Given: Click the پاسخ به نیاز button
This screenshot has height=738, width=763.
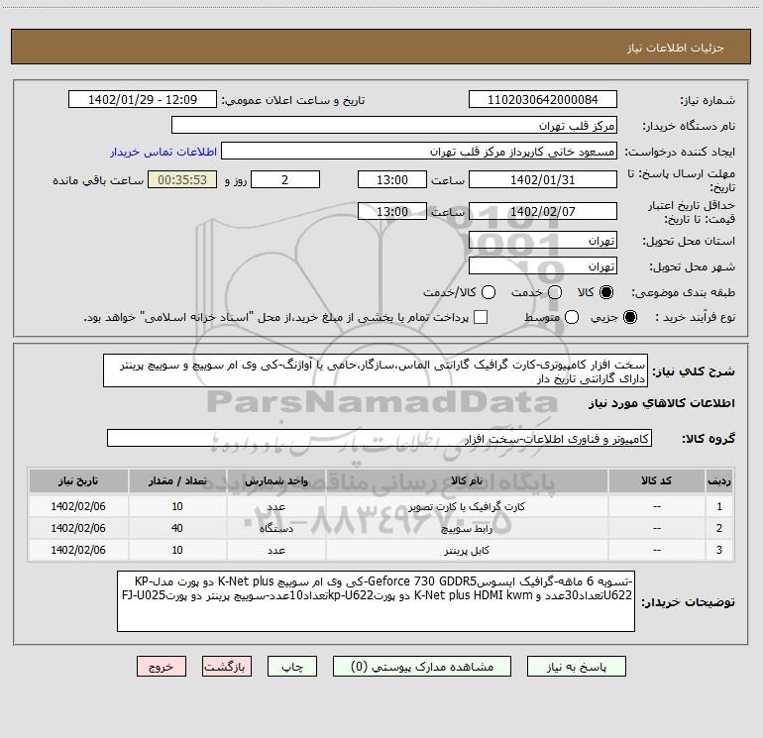Looking at the screenshot, I should point(577,667).
